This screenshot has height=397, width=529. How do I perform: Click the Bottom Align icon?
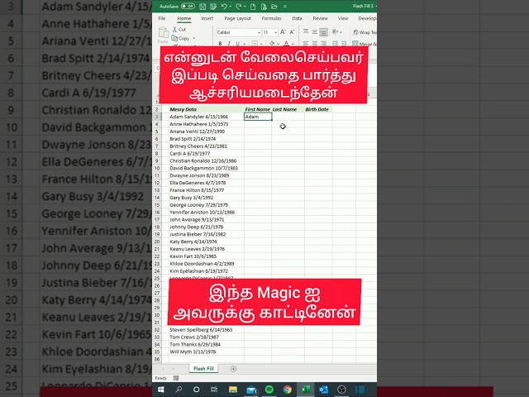(323, 32)
